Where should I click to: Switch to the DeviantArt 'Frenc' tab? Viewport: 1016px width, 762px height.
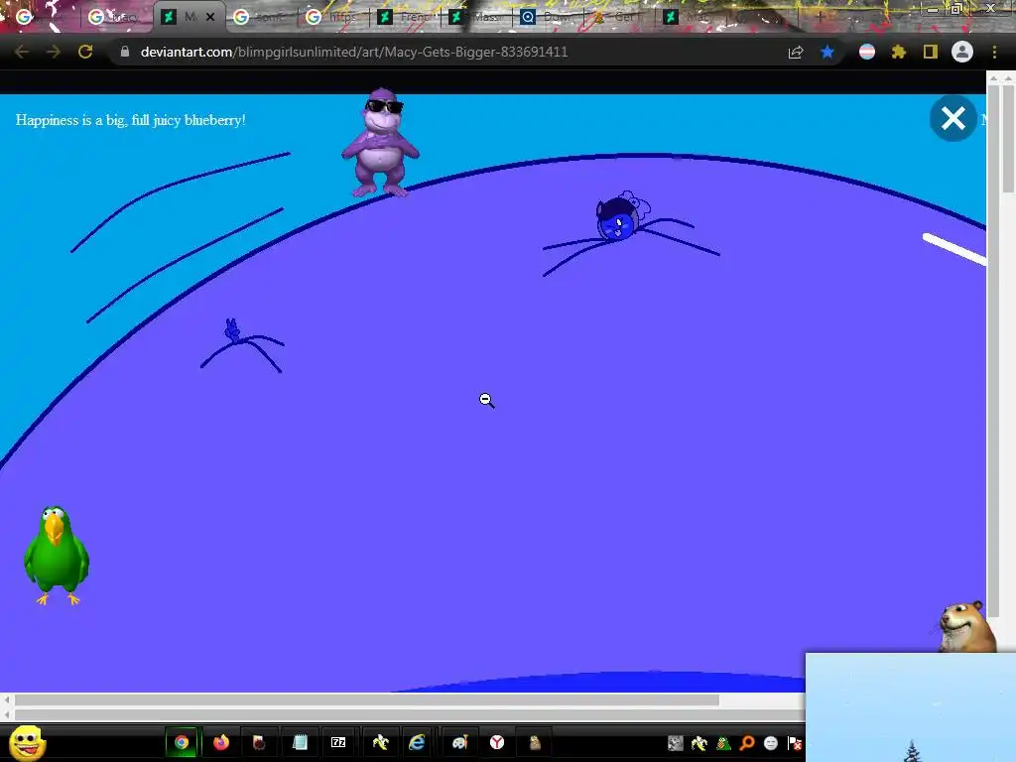405,17
